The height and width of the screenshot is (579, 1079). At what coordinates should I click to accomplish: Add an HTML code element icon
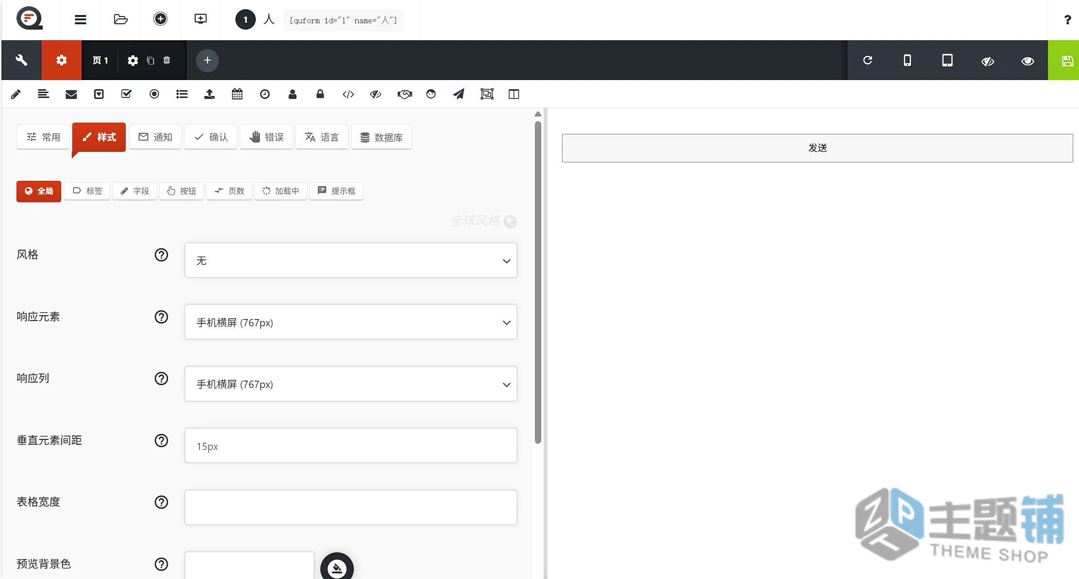tap(349, 94)
